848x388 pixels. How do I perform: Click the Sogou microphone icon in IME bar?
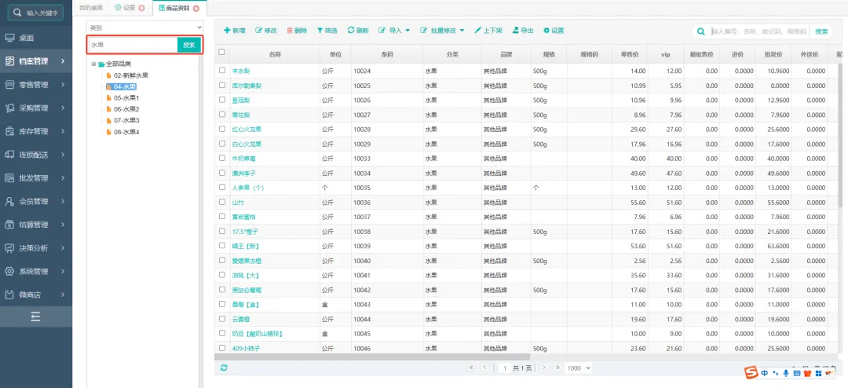pyautogui.click(x=785, y=372)
